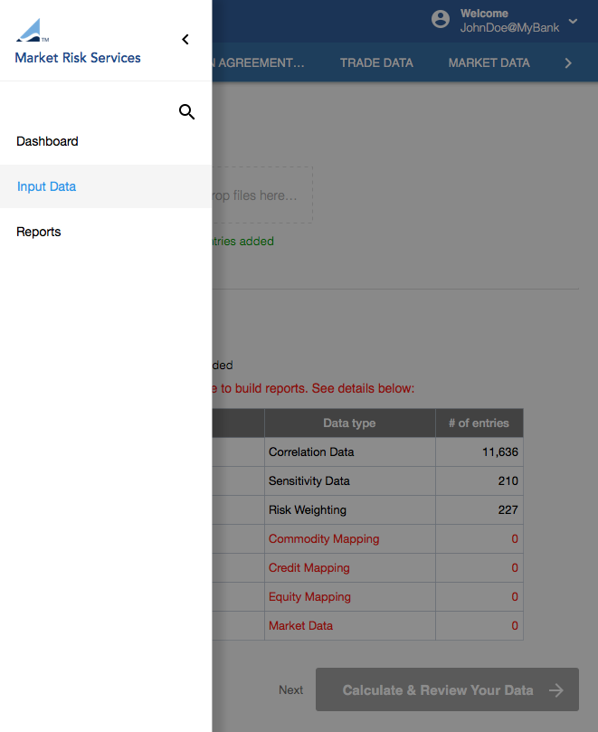The width and height of the screenshot is (598, 732).
Task: Click the Correlation Data row
Action: coord(311,452)
